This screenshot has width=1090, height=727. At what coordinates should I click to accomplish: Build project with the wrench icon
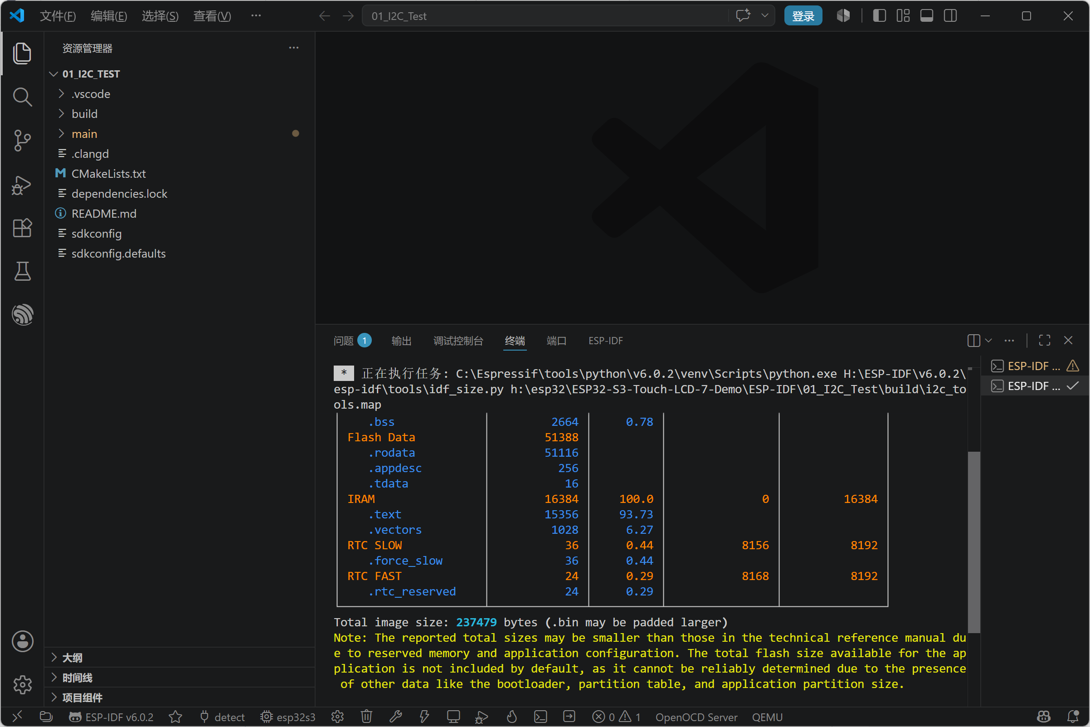point(395,717)
